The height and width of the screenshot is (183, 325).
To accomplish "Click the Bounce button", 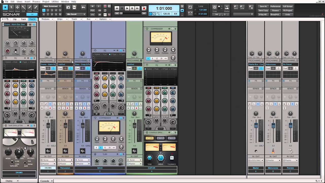I will click(x=275, y=11).
